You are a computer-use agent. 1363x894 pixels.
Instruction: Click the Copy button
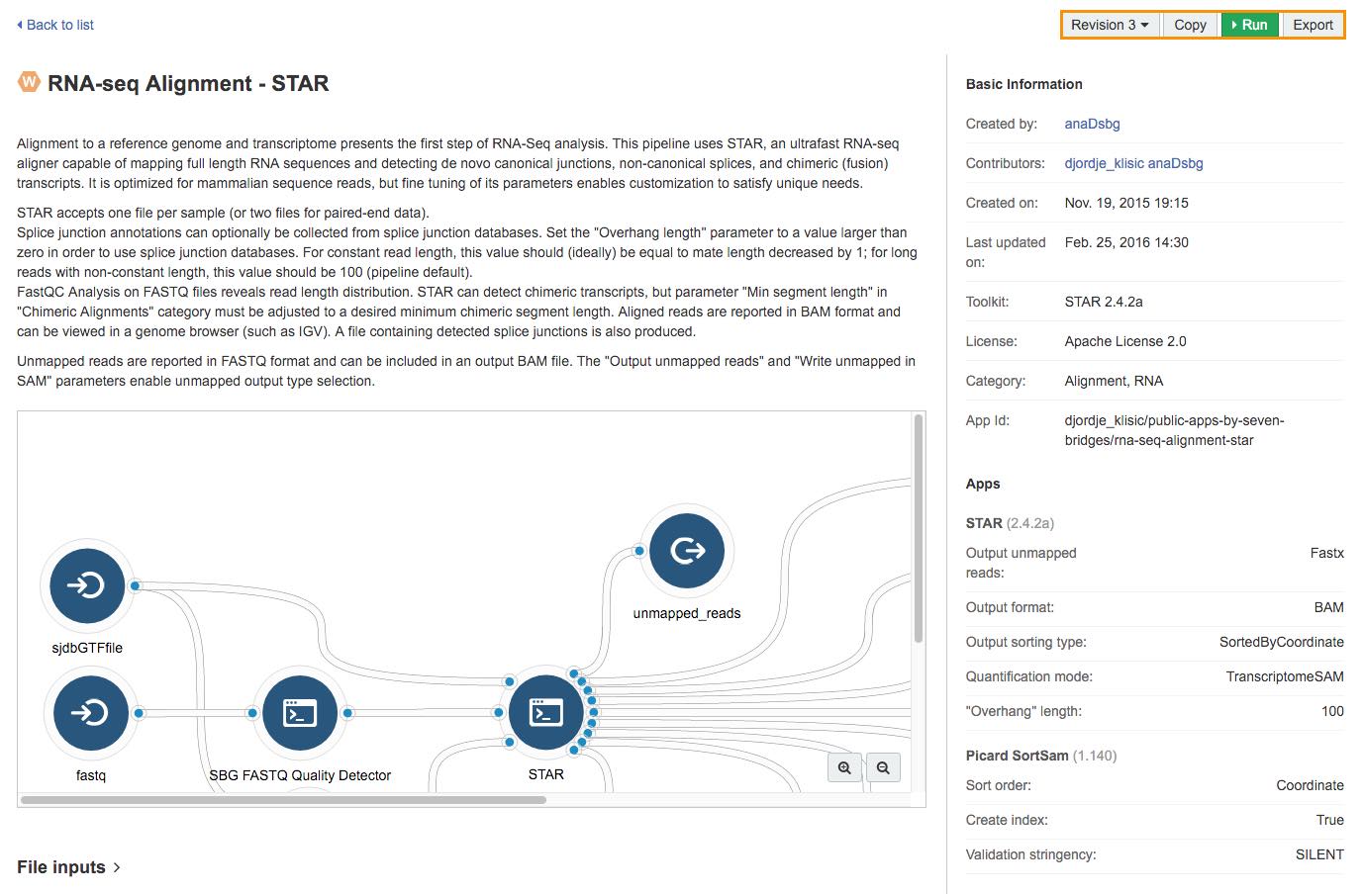(x=1191, y=25)
